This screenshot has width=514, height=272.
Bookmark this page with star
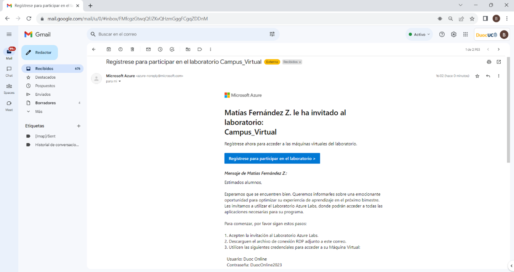pos(472,19)
